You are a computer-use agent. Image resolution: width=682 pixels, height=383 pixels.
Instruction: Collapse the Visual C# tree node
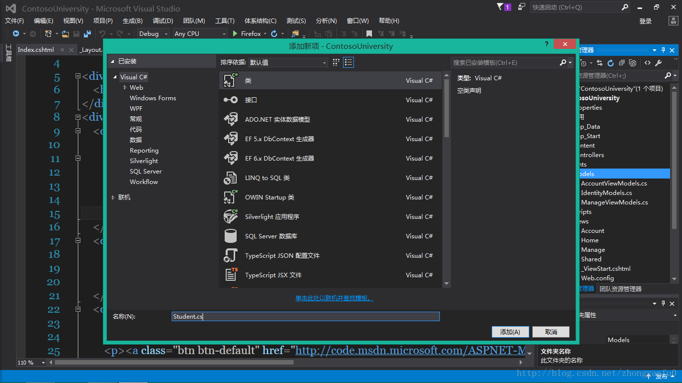(x=115, y=77)
